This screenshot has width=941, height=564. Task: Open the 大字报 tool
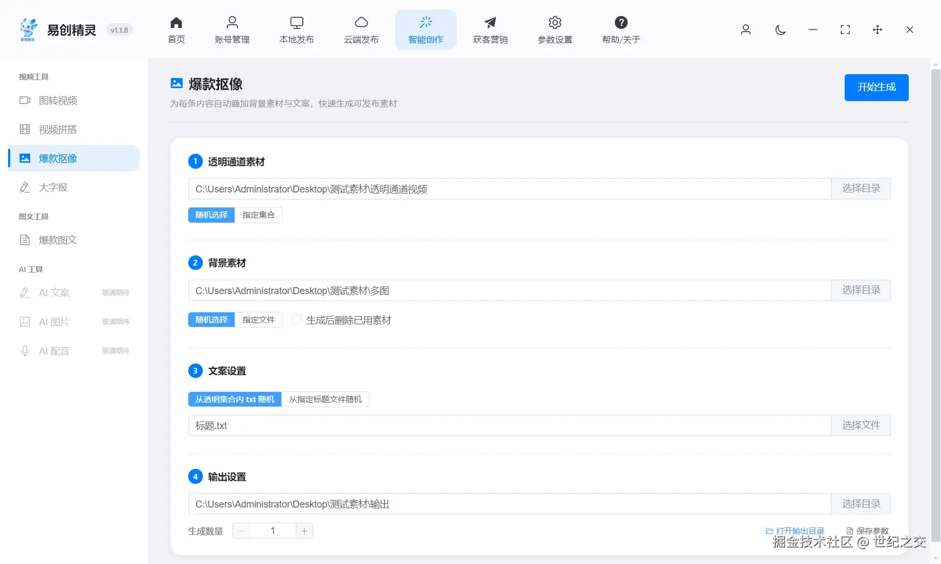point(53,187)
